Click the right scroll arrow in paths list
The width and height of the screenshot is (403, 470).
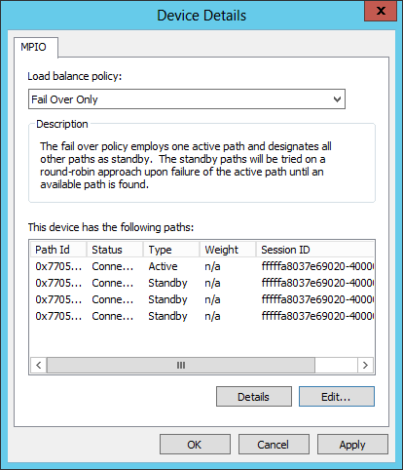pyautogui.click(x=365, y=365)
